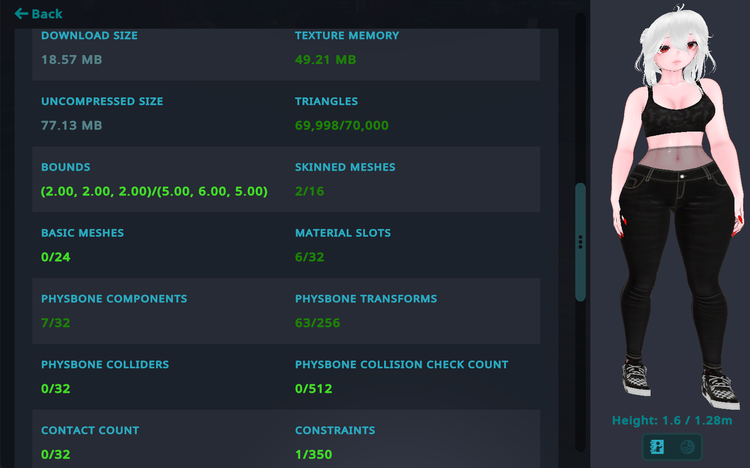Click the PhysBone Transforms 63/256 value
The height and width of the screenshot is (468, 750).
tap(317, 323)
